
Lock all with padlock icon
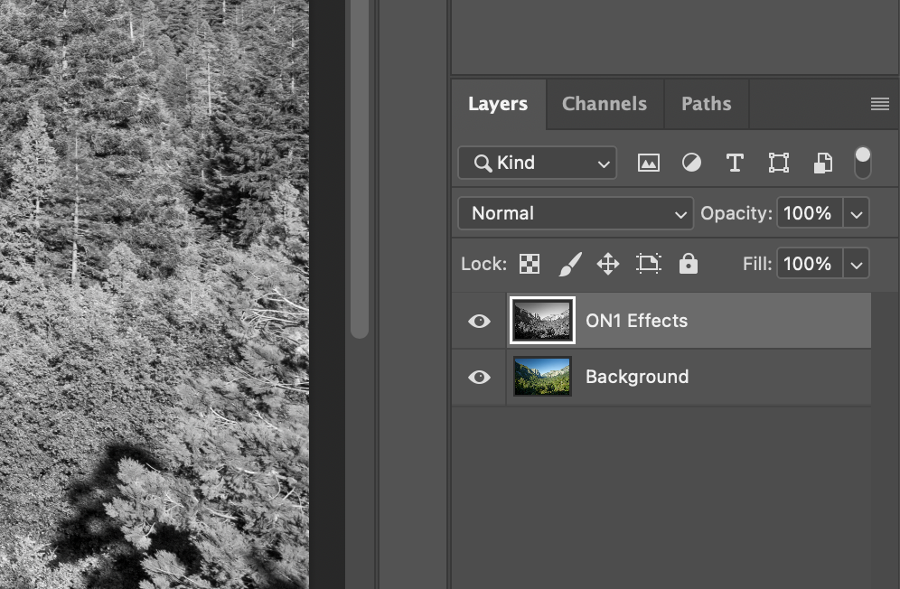coord(689,264)
